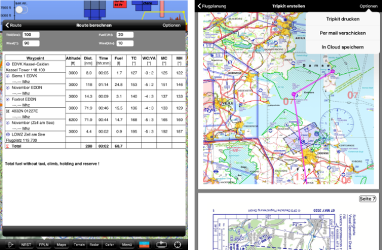Tap the first toolbar icon left of NRST

(10, 245)
